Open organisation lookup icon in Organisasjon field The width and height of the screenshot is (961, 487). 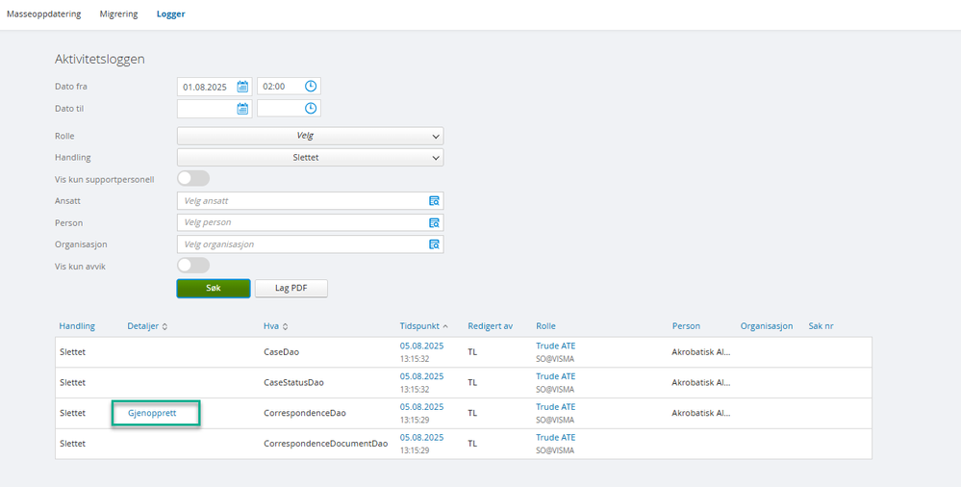434,244
